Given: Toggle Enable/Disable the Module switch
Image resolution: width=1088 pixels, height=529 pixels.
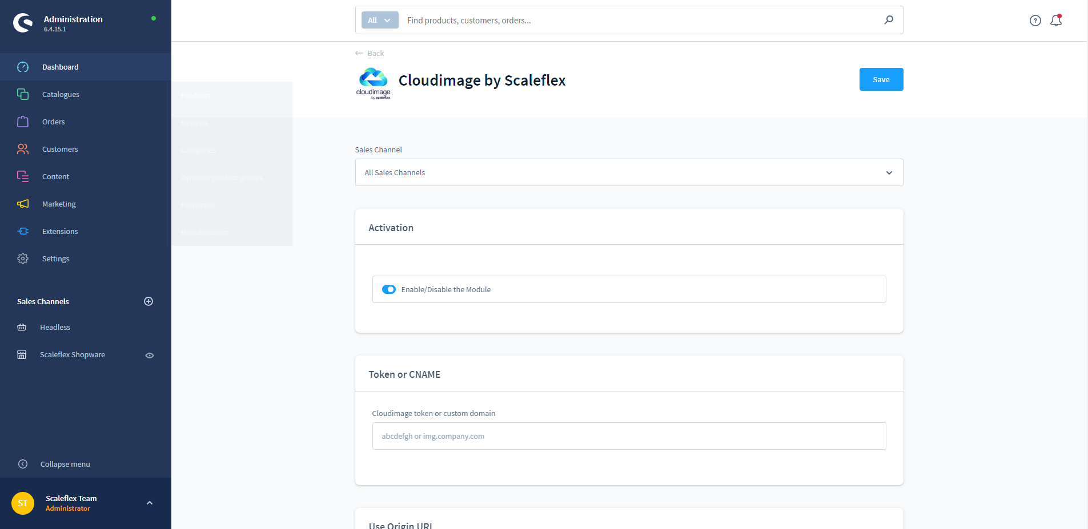Looking at the screenshot, I should tap(389, 289).
